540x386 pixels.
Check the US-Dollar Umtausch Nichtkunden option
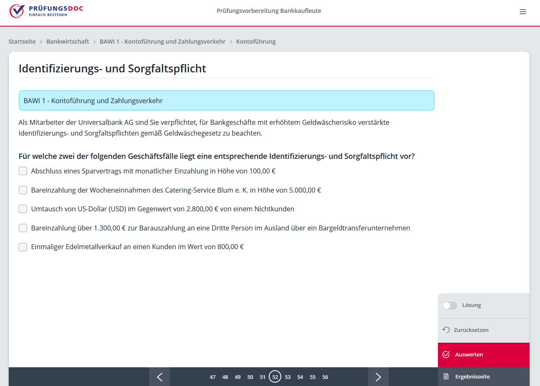[23, 209]
